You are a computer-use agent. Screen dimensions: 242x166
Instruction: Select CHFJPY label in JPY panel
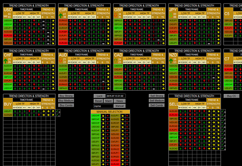tap(173, 28)
